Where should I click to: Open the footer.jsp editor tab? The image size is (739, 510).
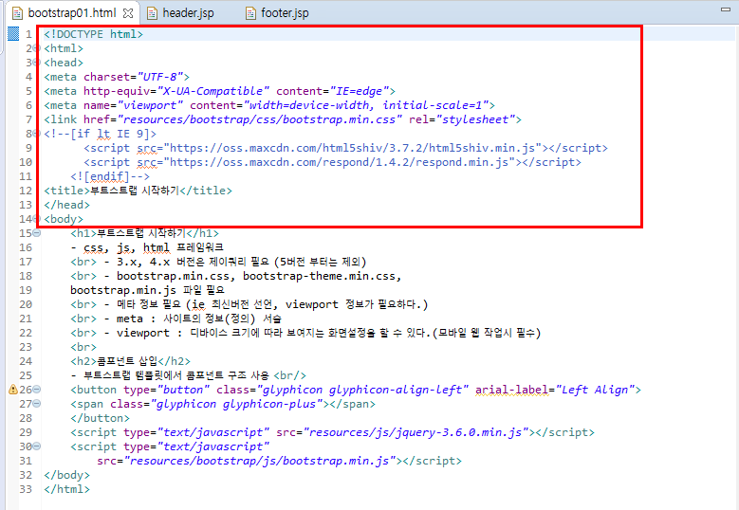277,13
